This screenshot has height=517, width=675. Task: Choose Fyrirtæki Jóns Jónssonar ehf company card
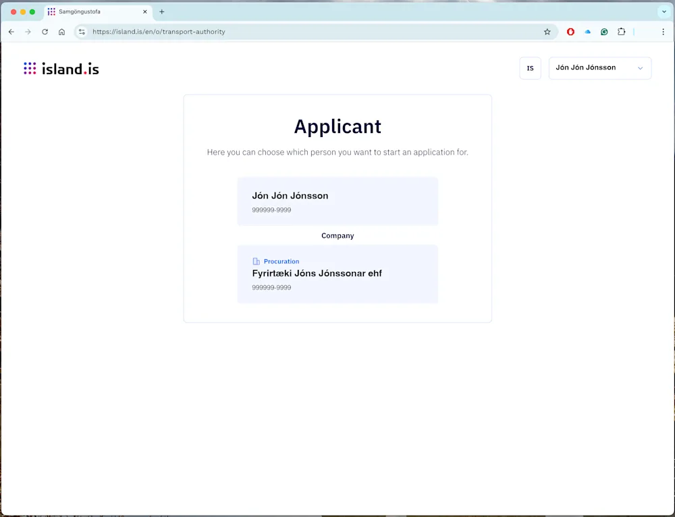337,274
